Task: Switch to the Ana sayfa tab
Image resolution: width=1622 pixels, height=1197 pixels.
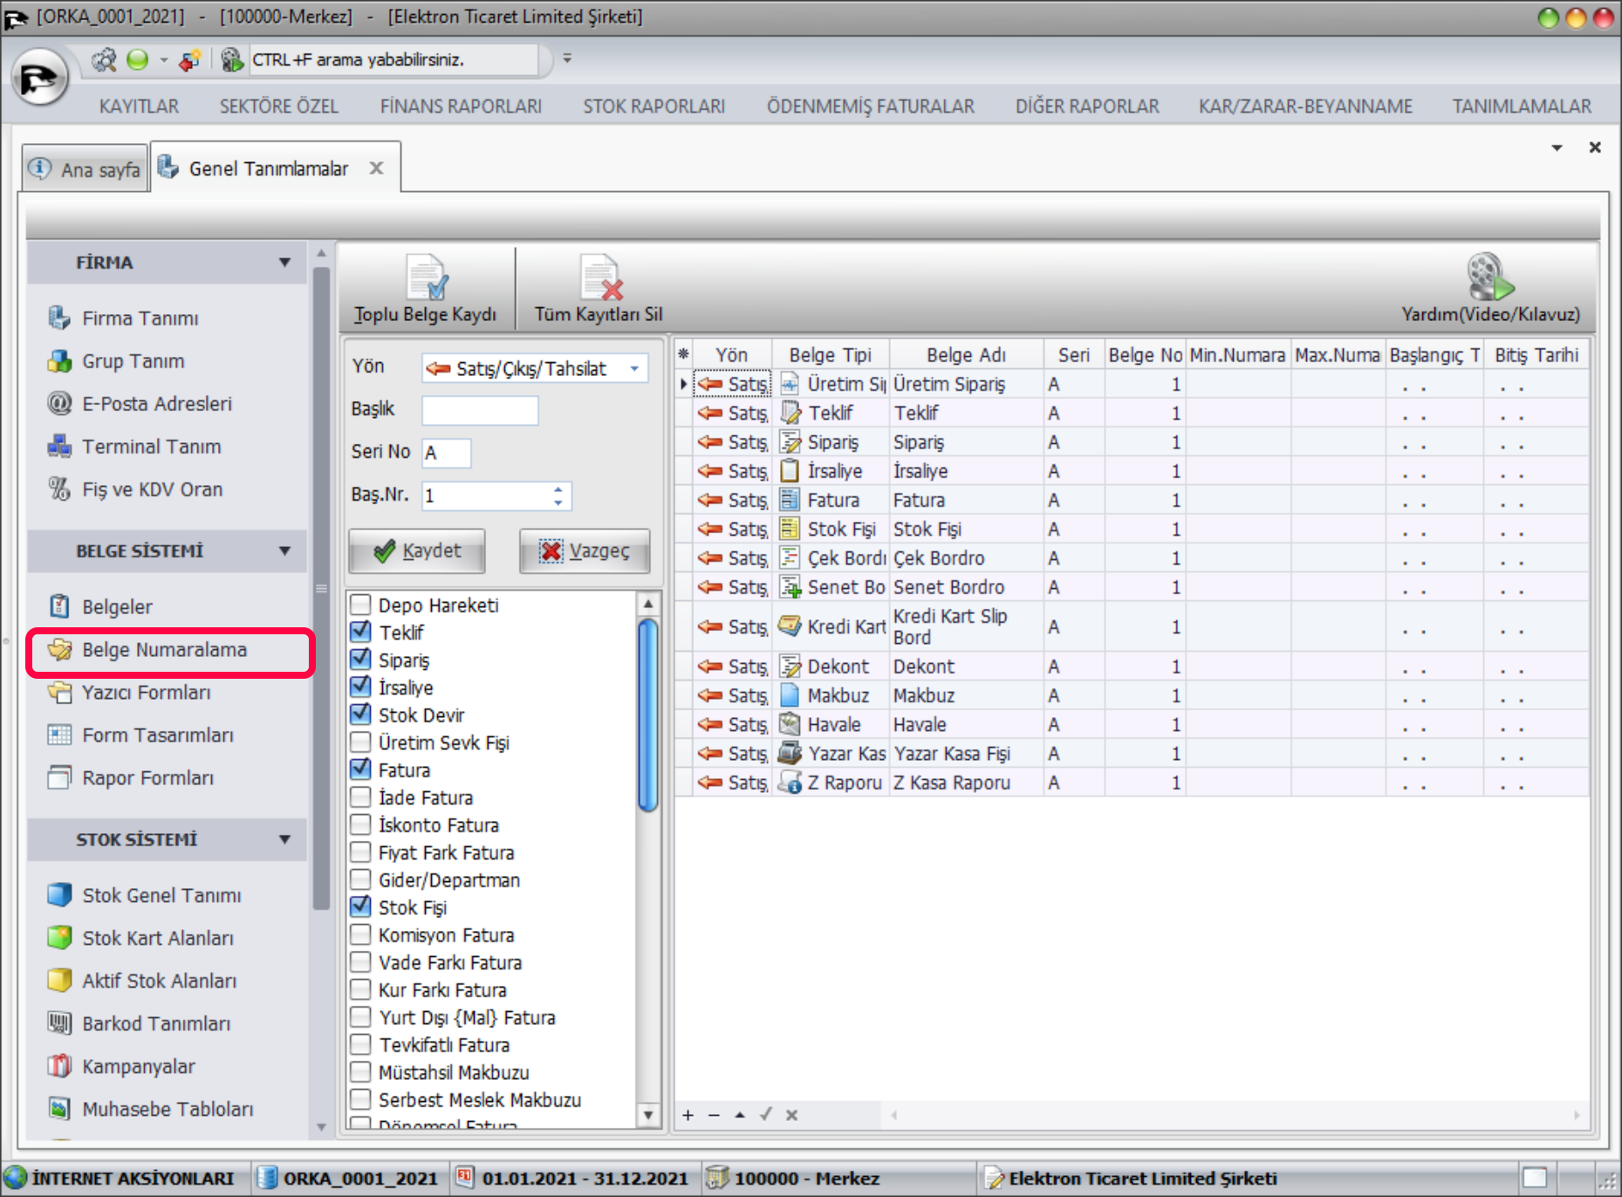Action: coord(86,168)
